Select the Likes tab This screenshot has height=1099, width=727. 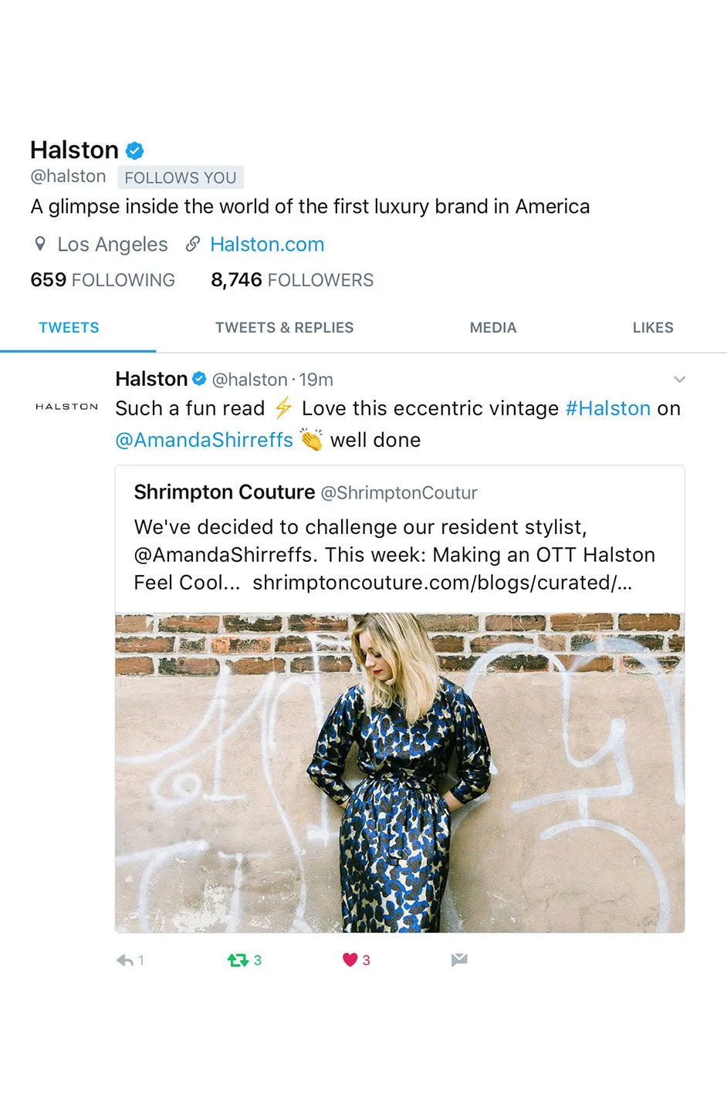(x=653, y=327)
